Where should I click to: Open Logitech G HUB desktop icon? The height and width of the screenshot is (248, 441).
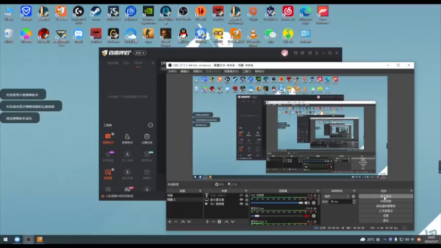point(78,15)
